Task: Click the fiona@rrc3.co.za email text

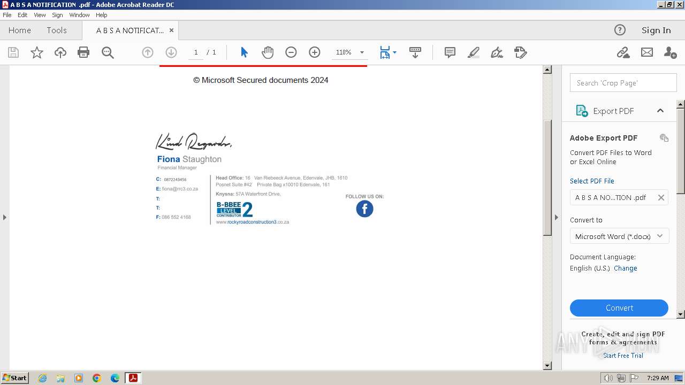Action: click(180, 189)
